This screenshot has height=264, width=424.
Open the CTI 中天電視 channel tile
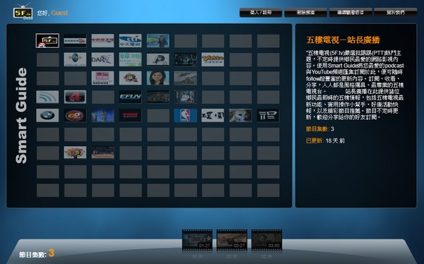click(130, 41)
